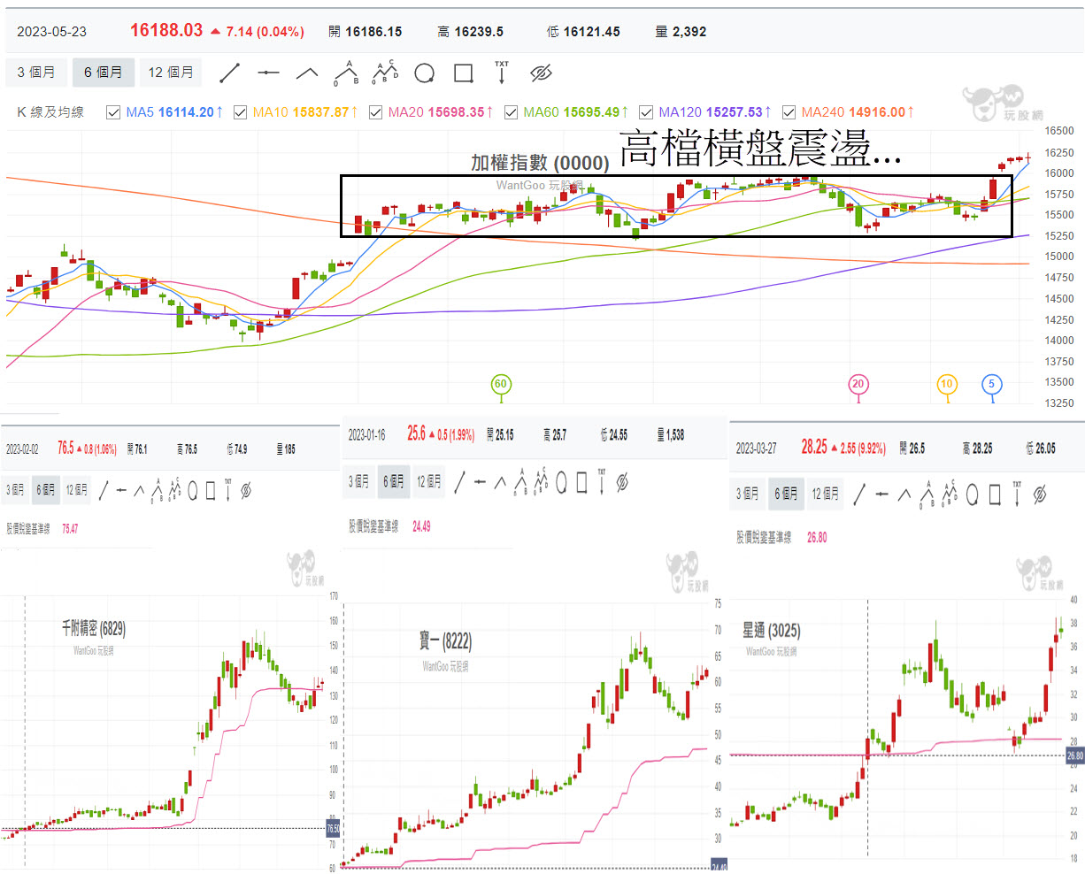Switch main chart to 3個月 view
This screenshot has width=1085, height=874.
tap(36, 73)
